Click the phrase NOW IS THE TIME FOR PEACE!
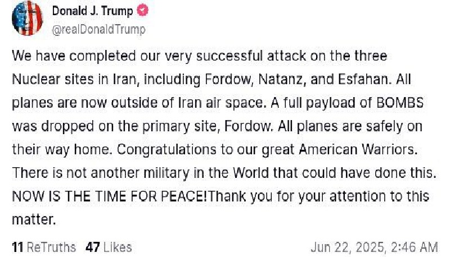 (x=109, y=196)
